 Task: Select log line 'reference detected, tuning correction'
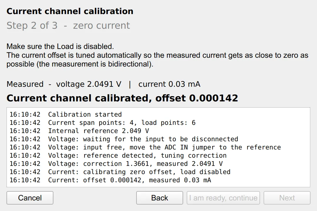(118, 156)
